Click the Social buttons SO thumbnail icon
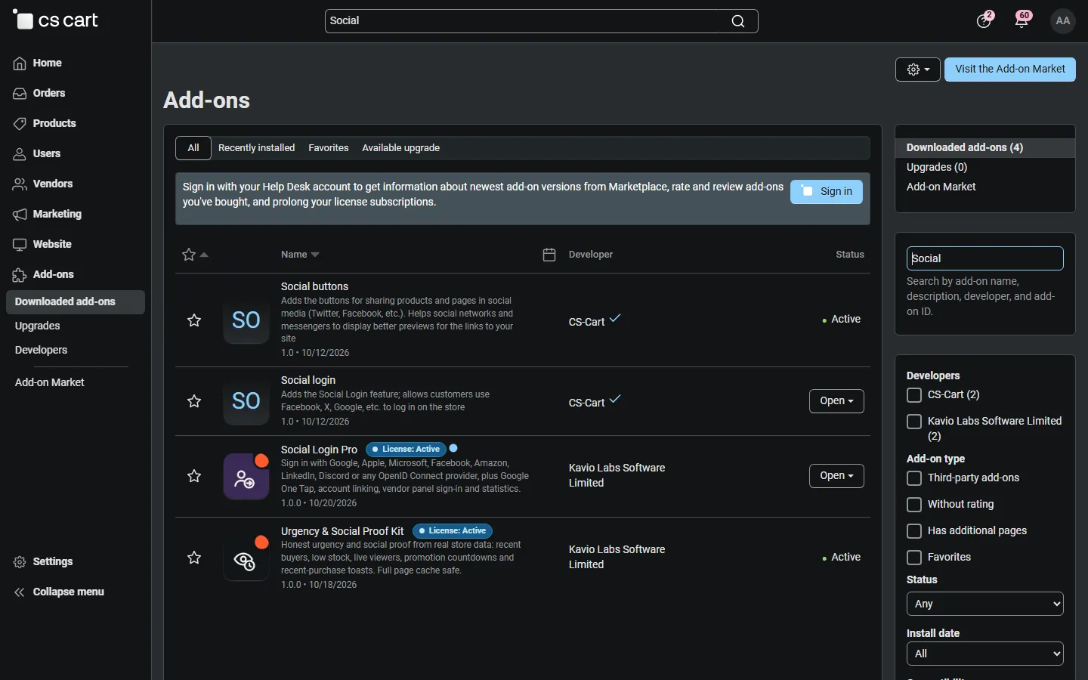Viewport: 1088px width, 680px height. pyautogui.click(x=246, y=320)
